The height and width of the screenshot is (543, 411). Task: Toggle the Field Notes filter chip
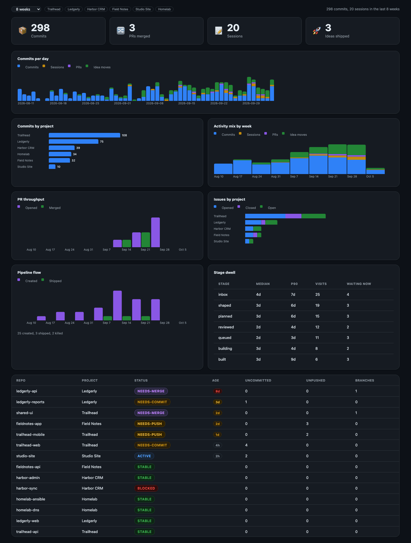[120, 9]
